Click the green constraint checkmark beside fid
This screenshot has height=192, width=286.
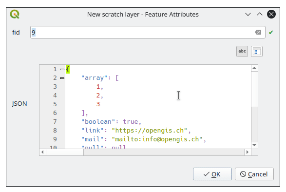(271, 32)
